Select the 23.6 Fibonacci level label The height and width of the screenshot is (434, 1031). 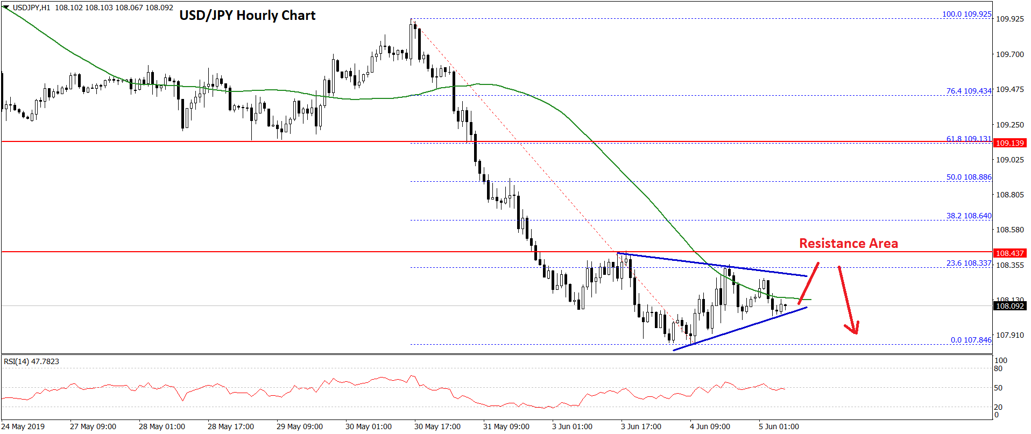[x=969, y=263]
